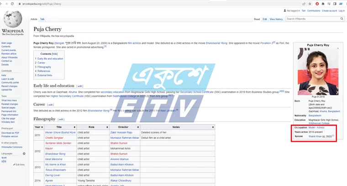
Task: Open the Puja Cherry Roy infobox photo
Action: (x=318, y=72)
